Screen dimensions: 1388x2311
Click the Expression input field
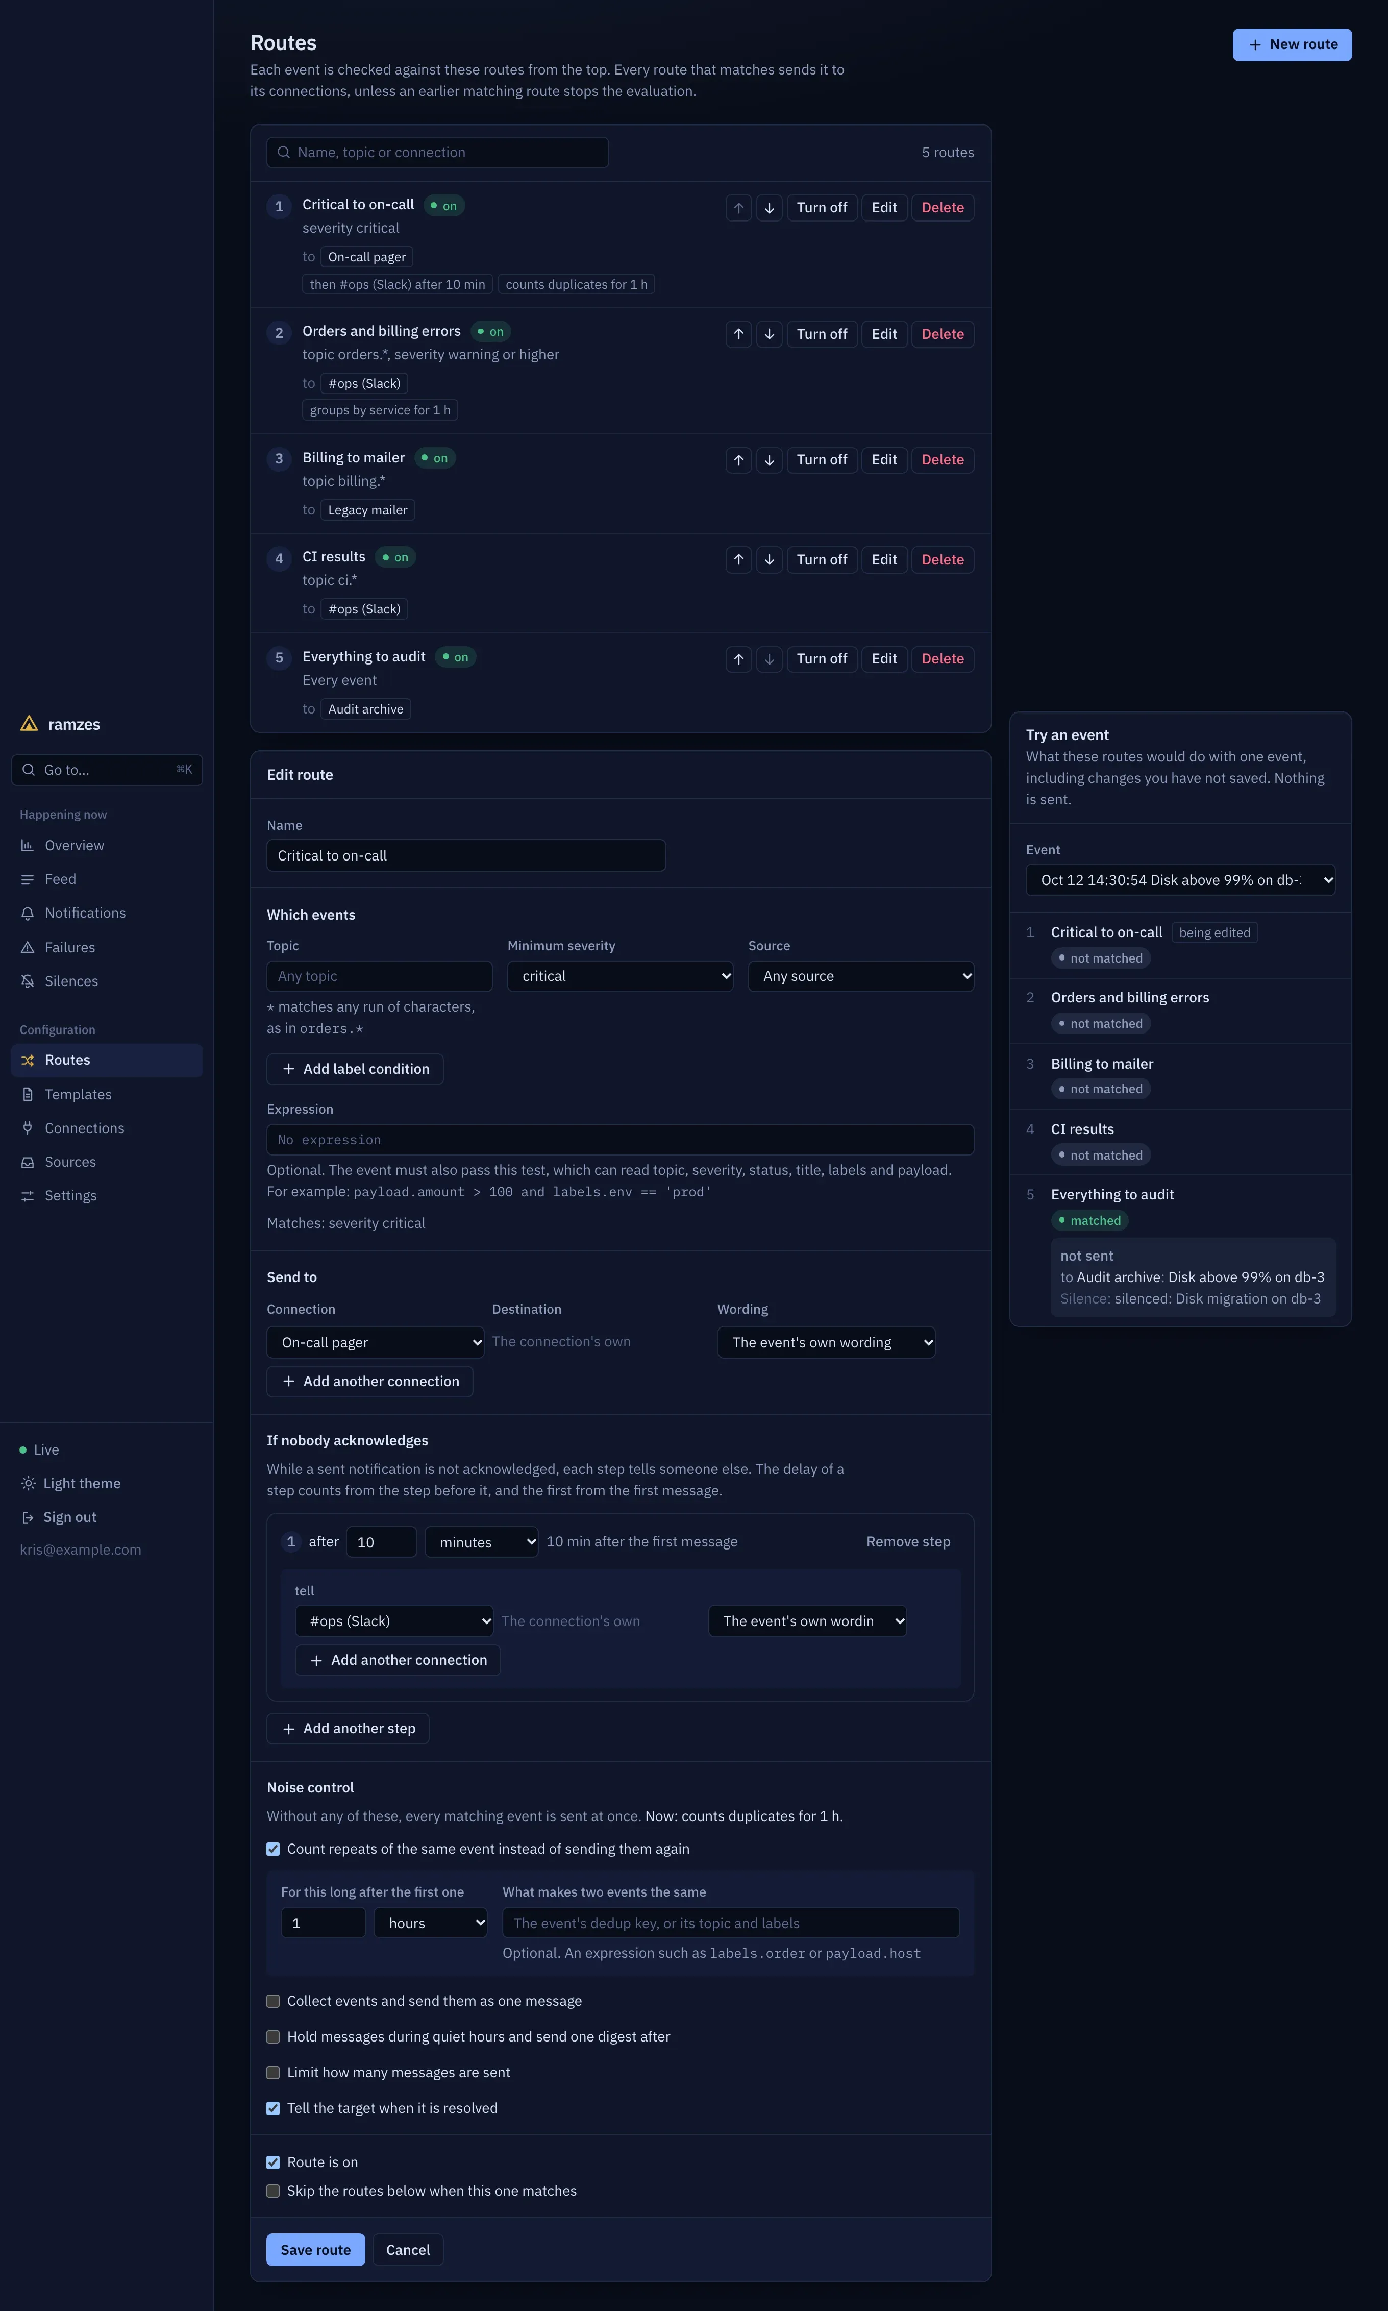click(620, 1140)
